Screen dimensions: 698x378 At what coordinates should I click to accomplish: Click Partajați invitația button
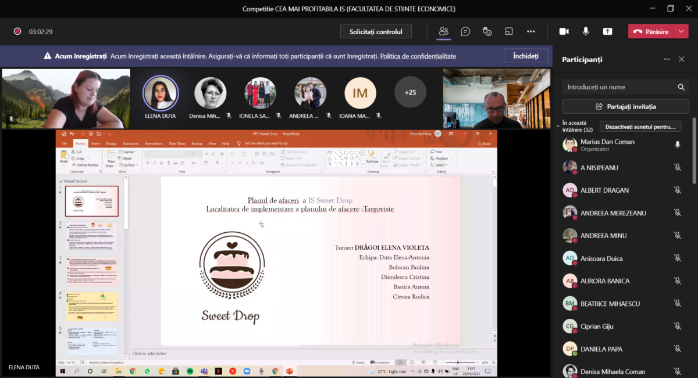coord(625,106)
